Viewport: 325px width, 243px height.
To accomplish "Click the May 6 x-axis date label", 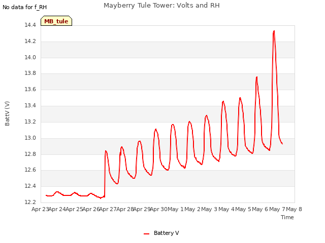I will [x=260, y=210].
